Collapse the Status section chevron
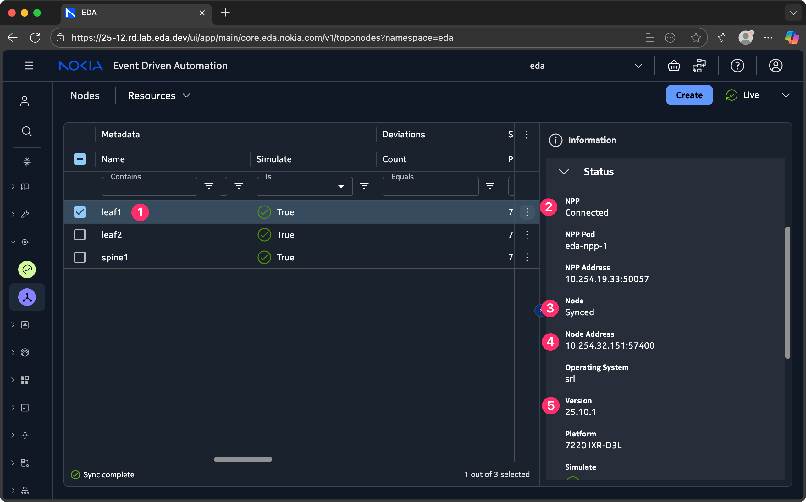 tap(564, 172)
